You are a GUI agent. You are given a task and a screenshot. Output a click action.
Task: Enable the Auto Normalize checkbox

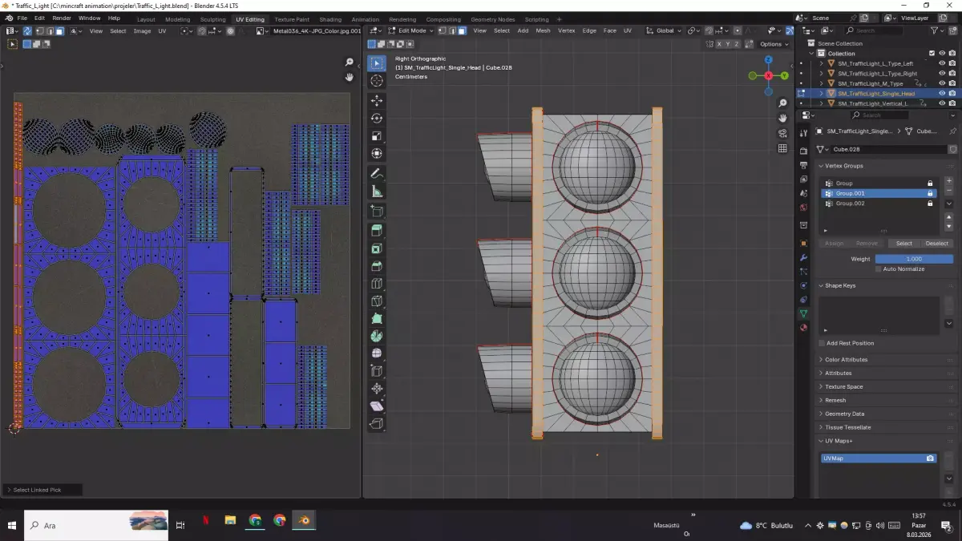[x=879, y=269]
